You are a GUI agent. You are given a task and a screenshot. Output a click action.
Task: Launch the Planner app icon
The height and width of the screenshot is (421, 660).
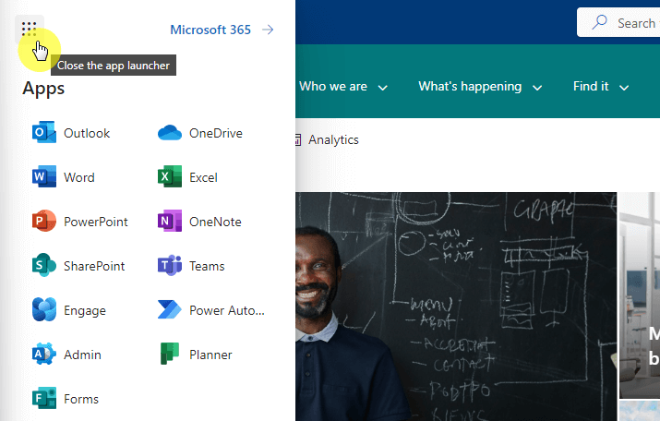click(x=170, y=354)
